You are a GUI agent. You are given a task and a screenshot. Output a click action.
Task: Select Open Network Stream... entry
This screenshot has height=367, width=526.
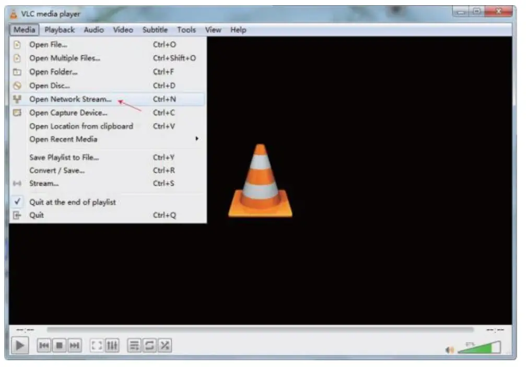(x=108, y=99)
